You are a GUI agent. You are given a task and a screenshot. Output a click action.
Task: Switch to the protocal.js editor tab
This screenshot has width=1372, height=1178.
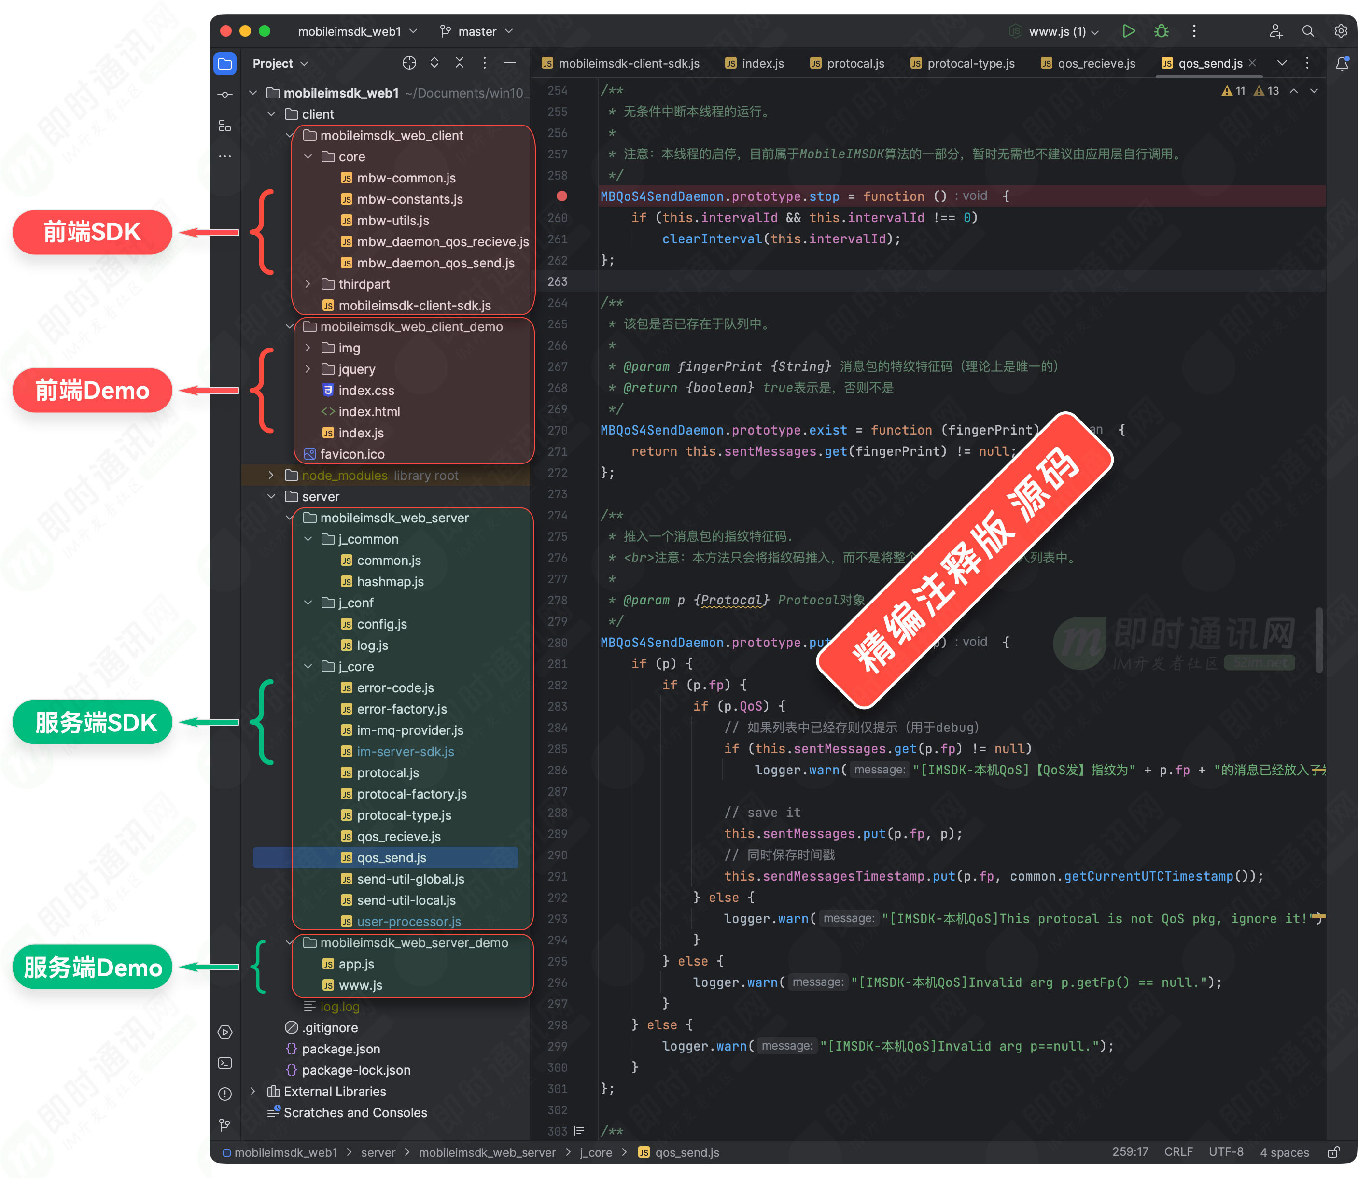[x=847, y=64]
